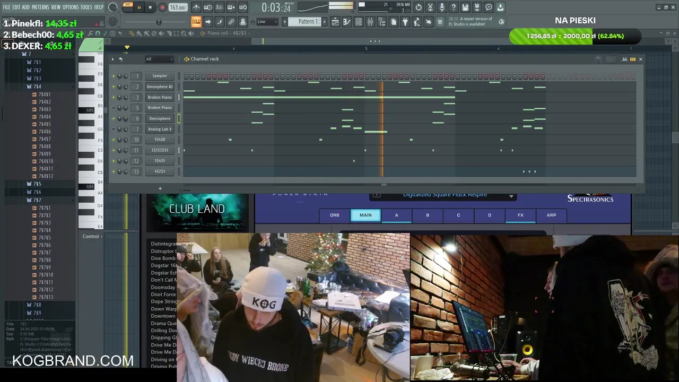Open the graph editor icon in Channel rack
679x382 pixels.
(x=624, y=59)
